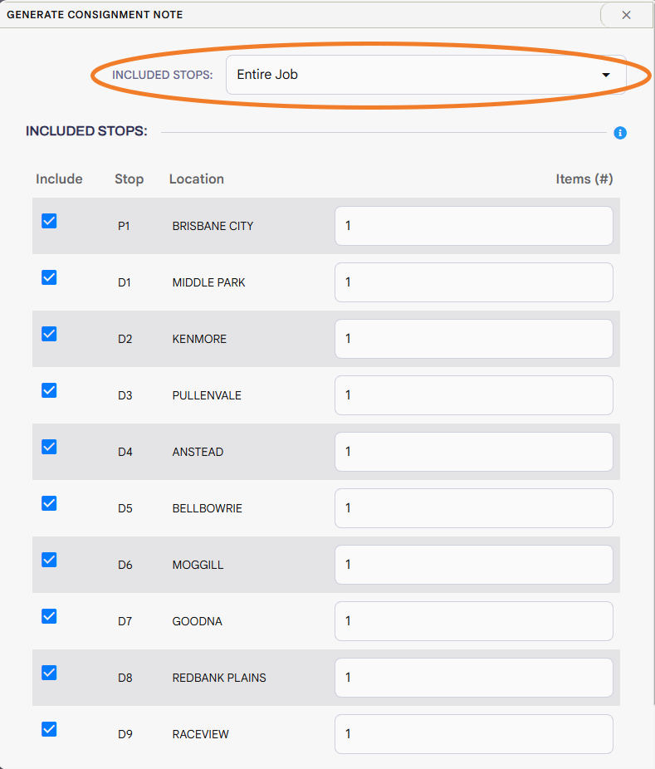Select the Items field for Bellbowrie
655x769 pixels.
tap(473, 508)
